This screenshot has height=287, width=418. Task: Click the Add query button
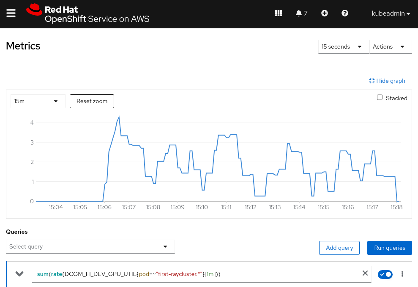coord(339,248)
